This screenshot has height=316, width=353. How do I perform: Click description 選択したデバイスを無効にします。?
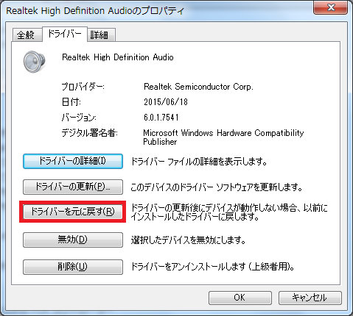[189, 240]
